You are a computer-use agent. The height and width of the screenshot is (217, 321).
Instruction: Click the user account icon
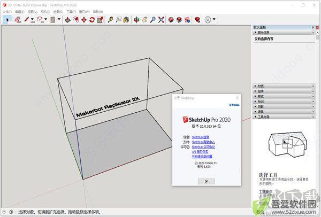(208, 20)
